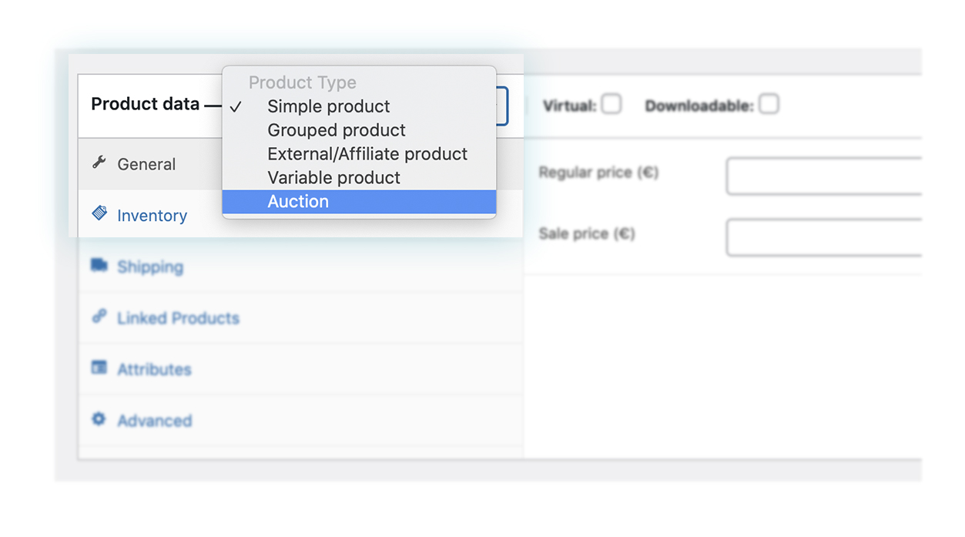The width and height of the screenshot is (965, 537).
Task: Choose Variable product from the dropdown
Action: (333, 177)
